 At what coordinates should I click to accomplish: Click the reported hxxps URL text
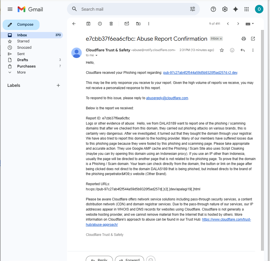tap(143, 189)
